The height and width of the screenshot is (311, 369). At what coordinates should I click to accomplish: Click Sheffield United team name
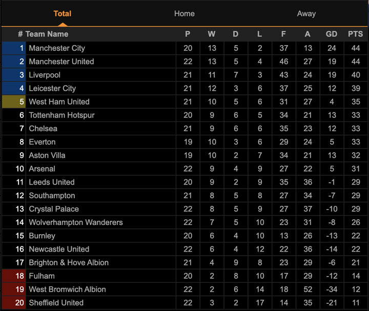point(56,303)
